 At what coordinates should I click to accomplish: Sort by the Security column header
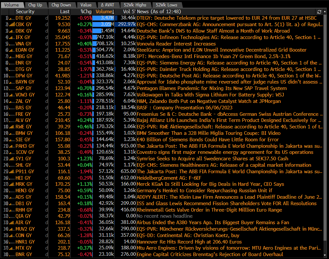[25, 12]
